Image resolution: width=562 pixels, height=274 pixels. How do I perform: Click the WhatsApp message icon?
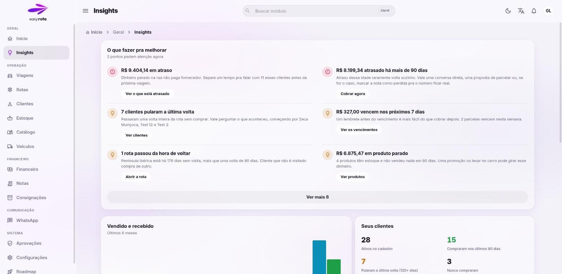click(10, 221)
